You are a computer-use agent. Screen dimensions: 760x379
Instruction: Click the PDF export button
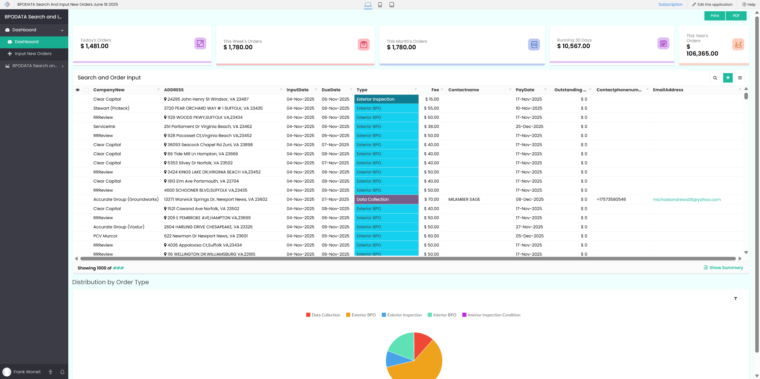736,16
